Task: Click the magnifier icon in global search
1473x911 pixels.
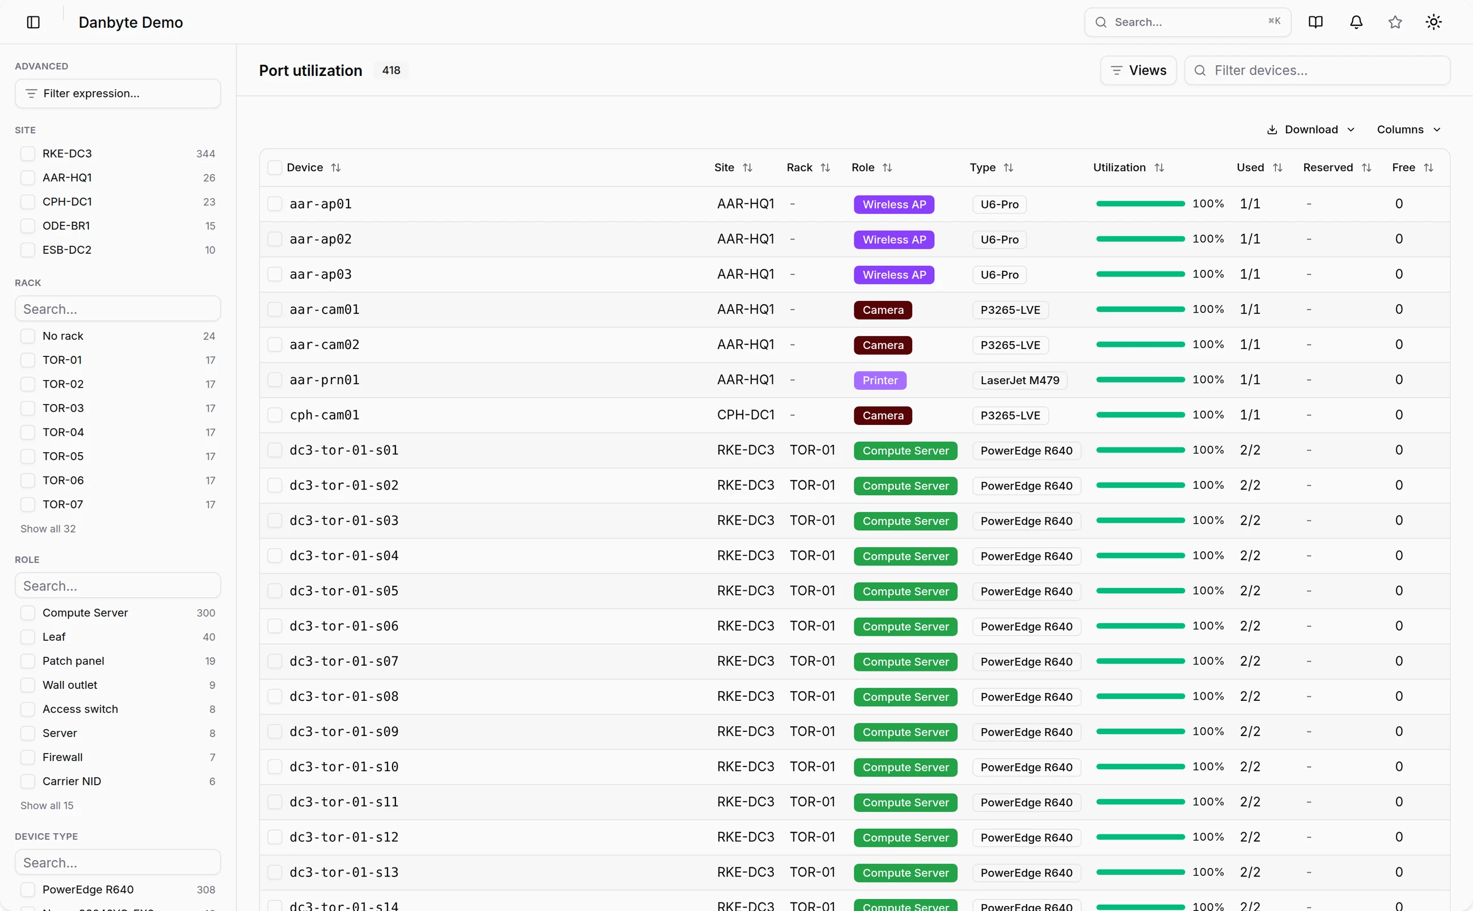Action: pos(1100,22)
